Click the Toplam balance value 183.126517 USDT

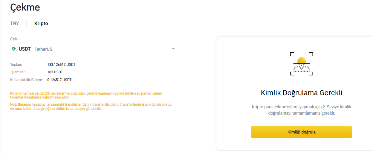click(61, 64)
